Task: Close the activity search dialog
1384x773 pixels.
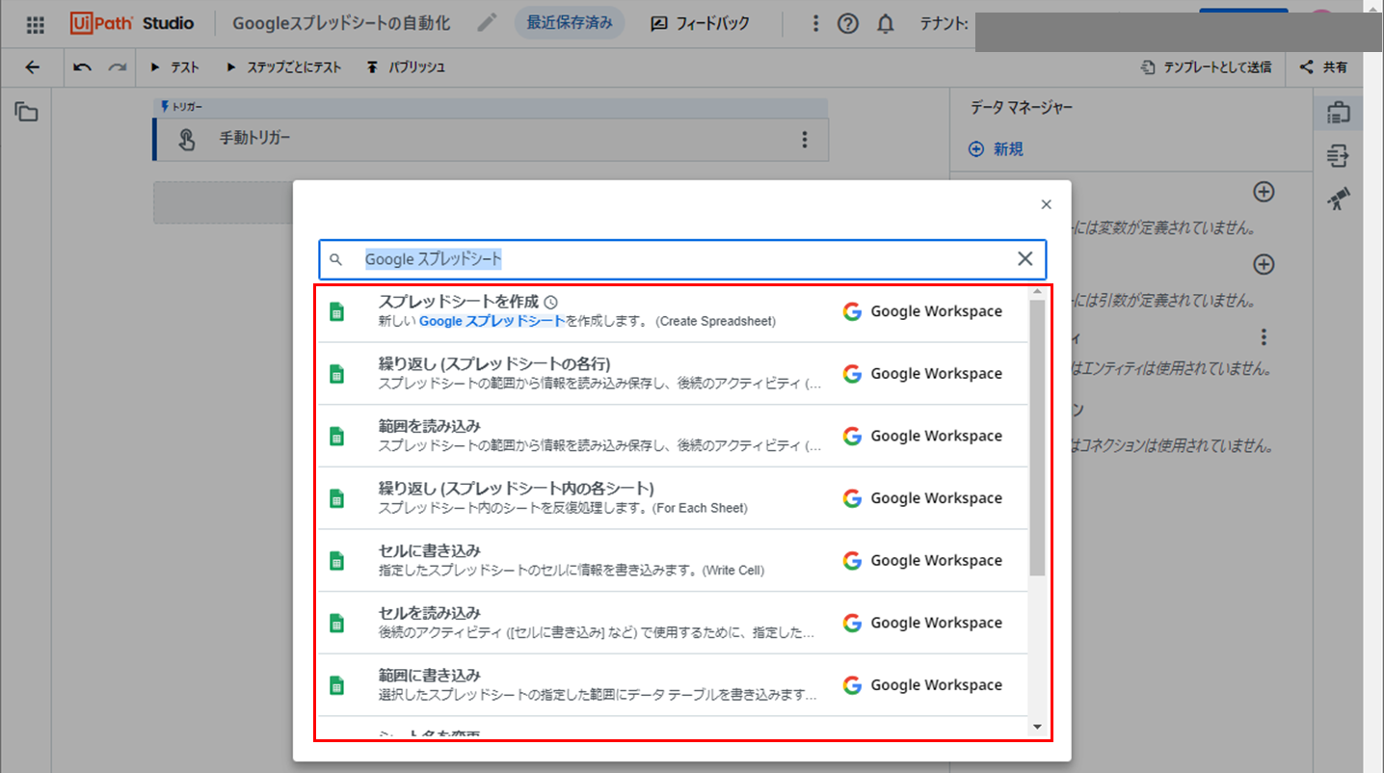Action: pos(1047,204)
